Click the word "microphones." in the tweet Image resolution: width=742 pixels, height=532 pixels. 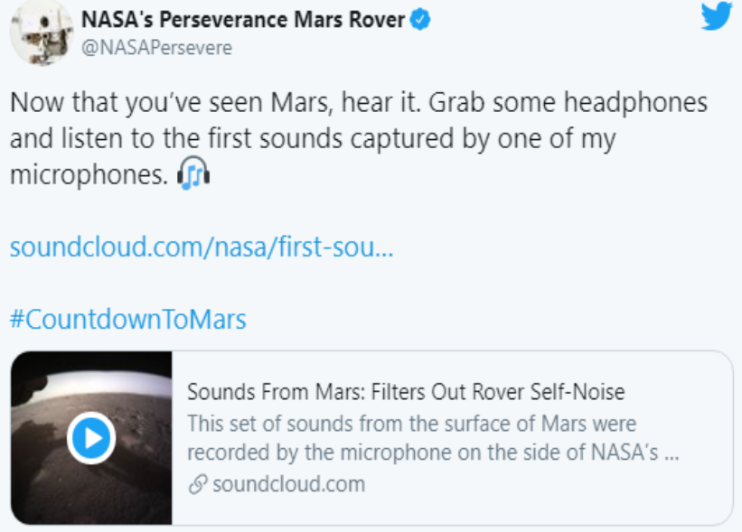point(89,174)
